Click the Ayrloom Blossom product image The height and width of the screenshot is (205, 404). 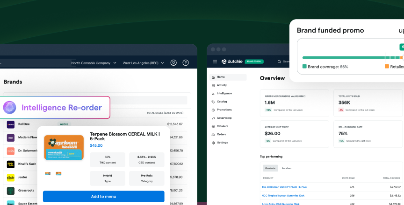click(64, 148)
